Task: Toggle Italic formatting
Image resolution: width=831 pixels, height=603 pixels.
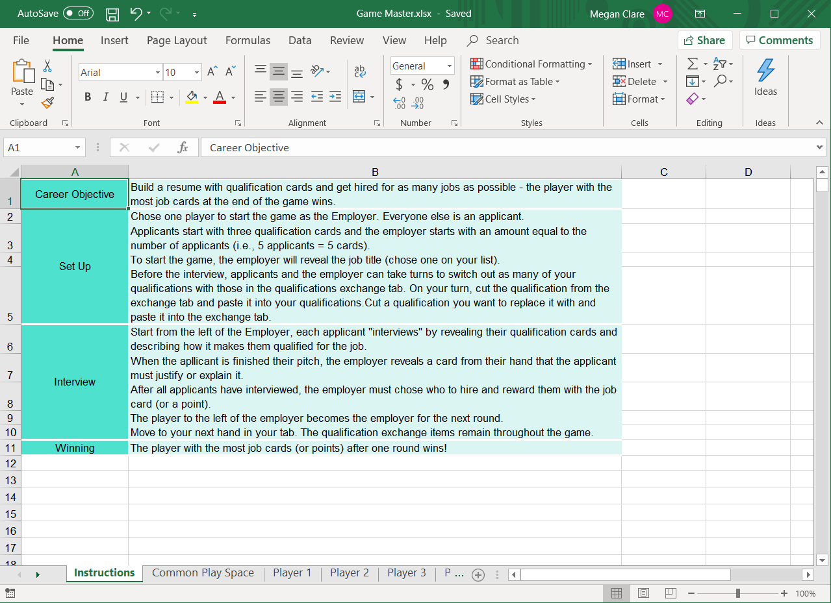Action: tap(105, 97)
